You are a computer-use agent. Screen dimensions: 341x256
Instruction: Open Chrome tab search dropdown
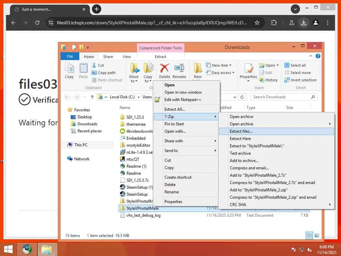coord(295,9)
